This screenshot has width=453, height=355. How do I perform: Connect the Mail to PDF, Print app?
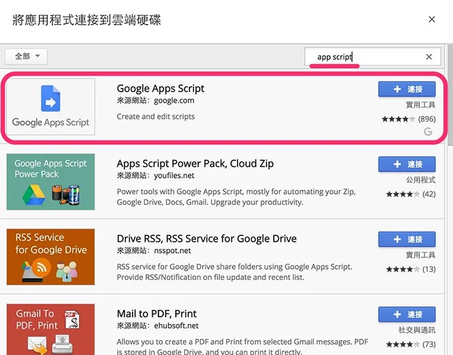click(407, 314)
